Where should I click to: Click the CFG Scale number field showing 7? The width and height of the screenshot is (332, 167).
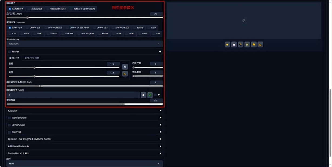click(x=157, y=82)
